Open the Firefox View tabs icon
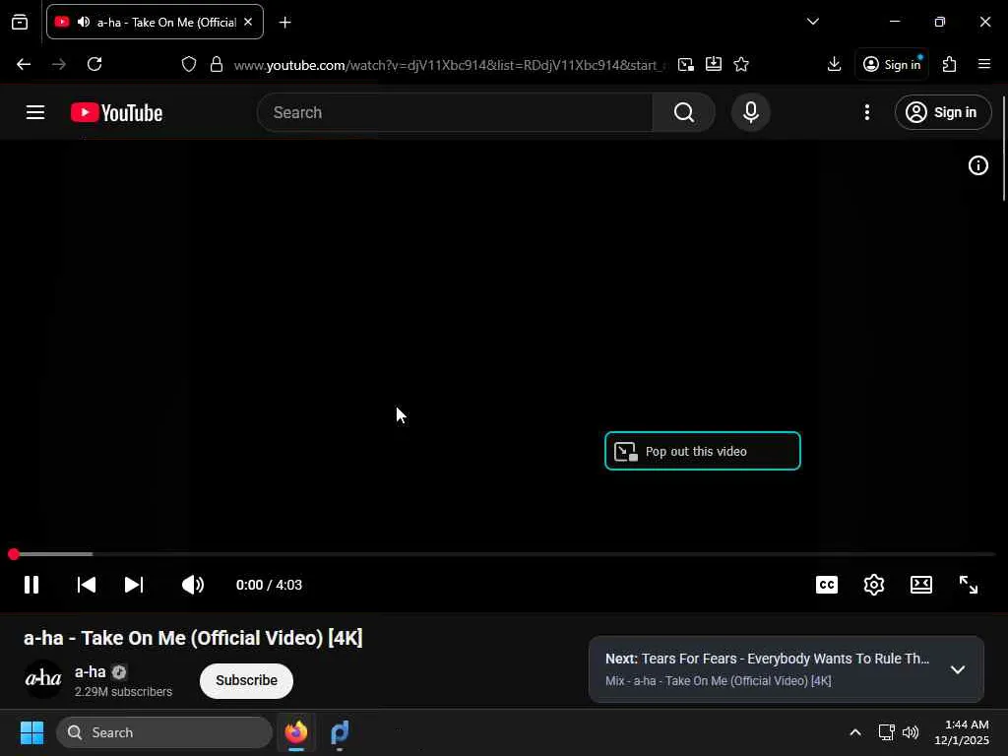The height and width of the screenshot is (756, 1008). [20, 22]
